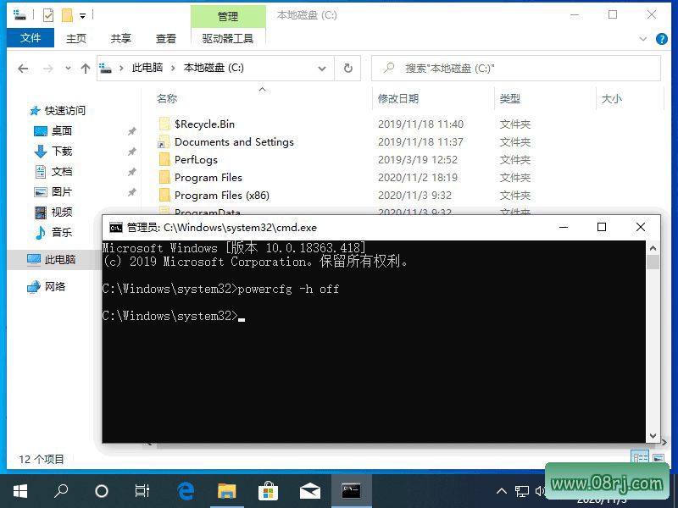
Task: Click the Forward navigation arrow
Action: (48, 69)
